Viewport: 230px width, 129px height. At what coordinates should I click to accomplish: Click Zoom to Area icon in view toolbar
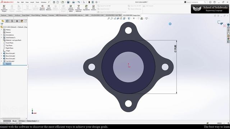[x=112, y=18]
